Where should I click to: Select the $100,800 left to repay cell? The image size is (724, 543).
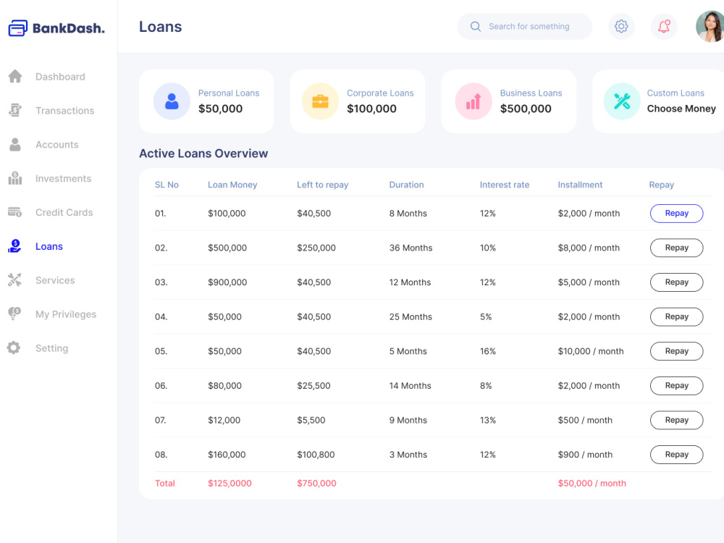point(316,455)
